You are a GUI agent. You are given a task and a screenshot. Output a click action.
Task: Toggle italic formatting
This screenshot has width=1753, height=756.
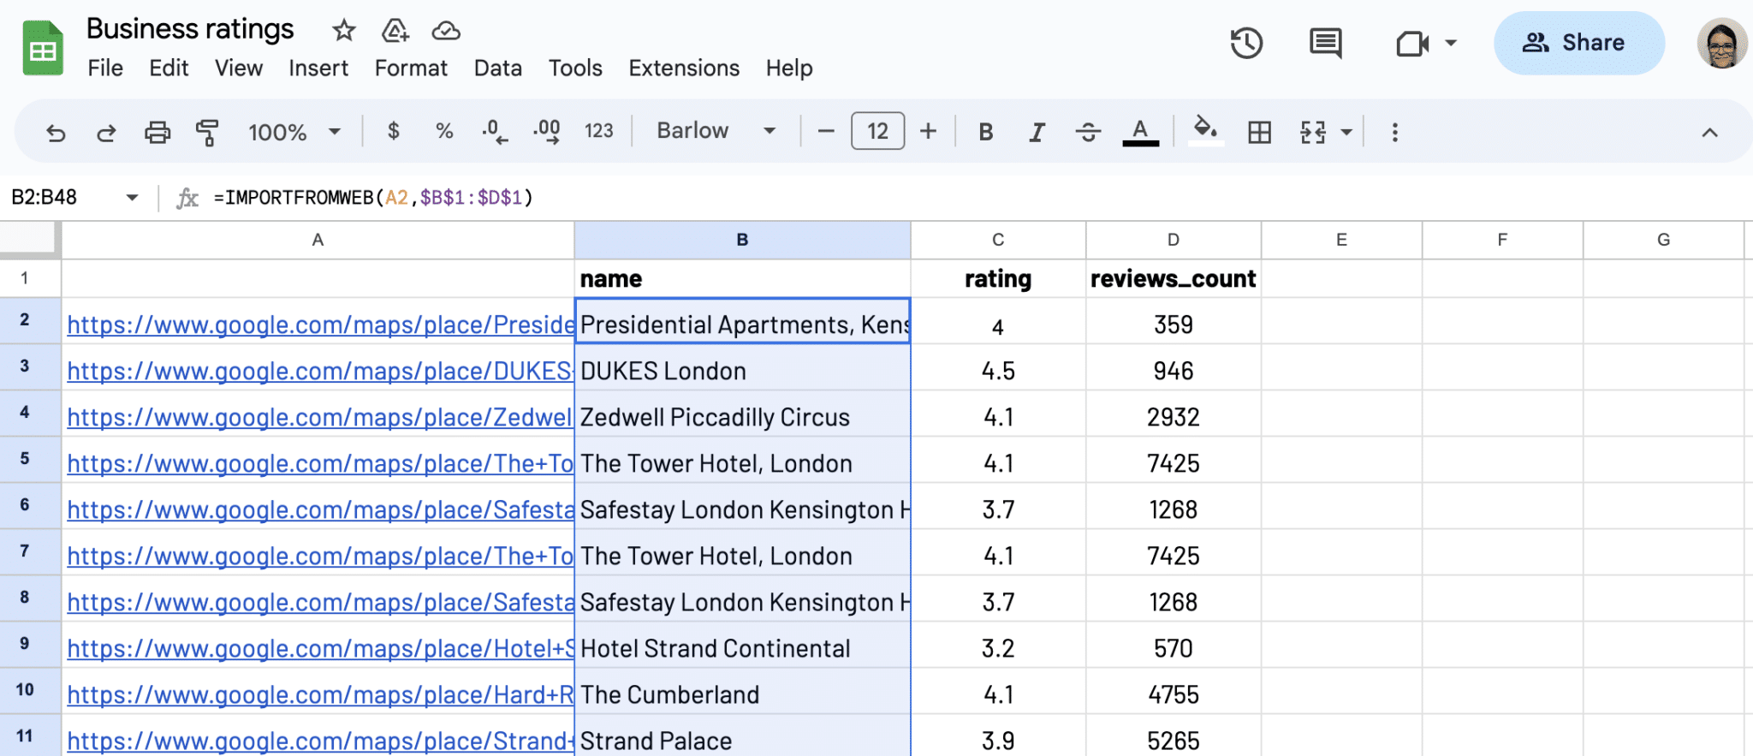point(1037,132)
